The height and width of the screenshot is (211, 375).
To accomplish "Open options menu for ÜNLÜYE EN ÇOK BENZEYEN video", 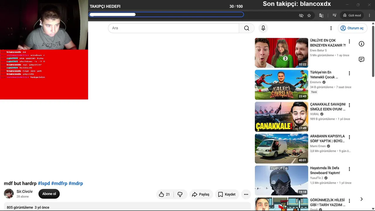I will 349,42.
